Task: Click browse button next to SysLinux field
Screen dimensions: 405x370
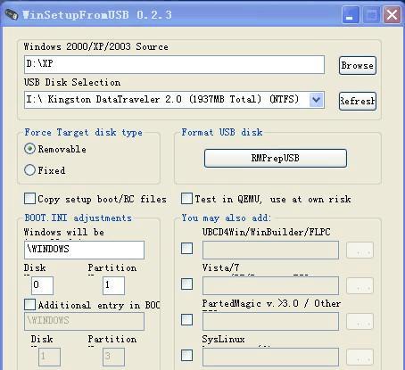Action: (x=360, y=357)
